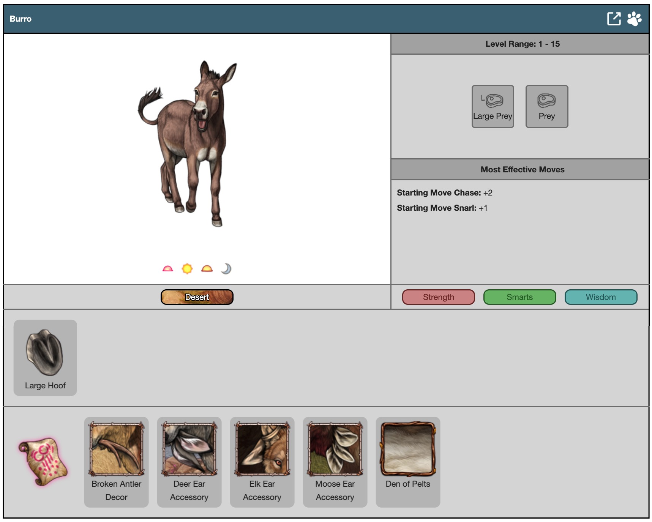
Task: Select the Large Prey meat icon
Action: click(x=493, y=106)
